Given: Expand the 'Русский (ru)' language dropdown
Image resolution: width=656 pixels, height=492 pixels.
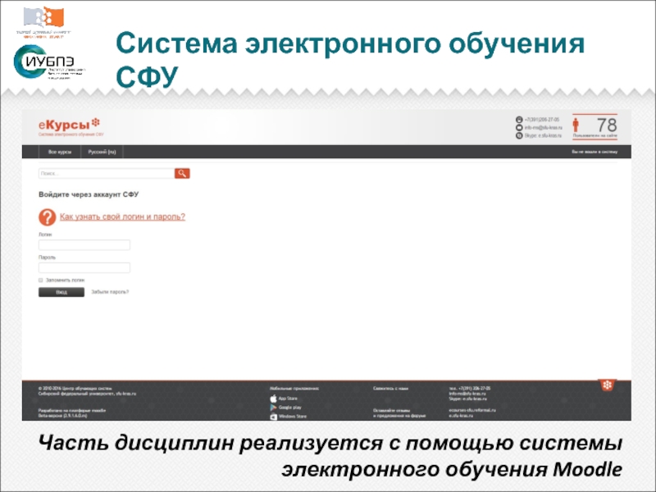Looking at the screenshot, I should point(102,152).
